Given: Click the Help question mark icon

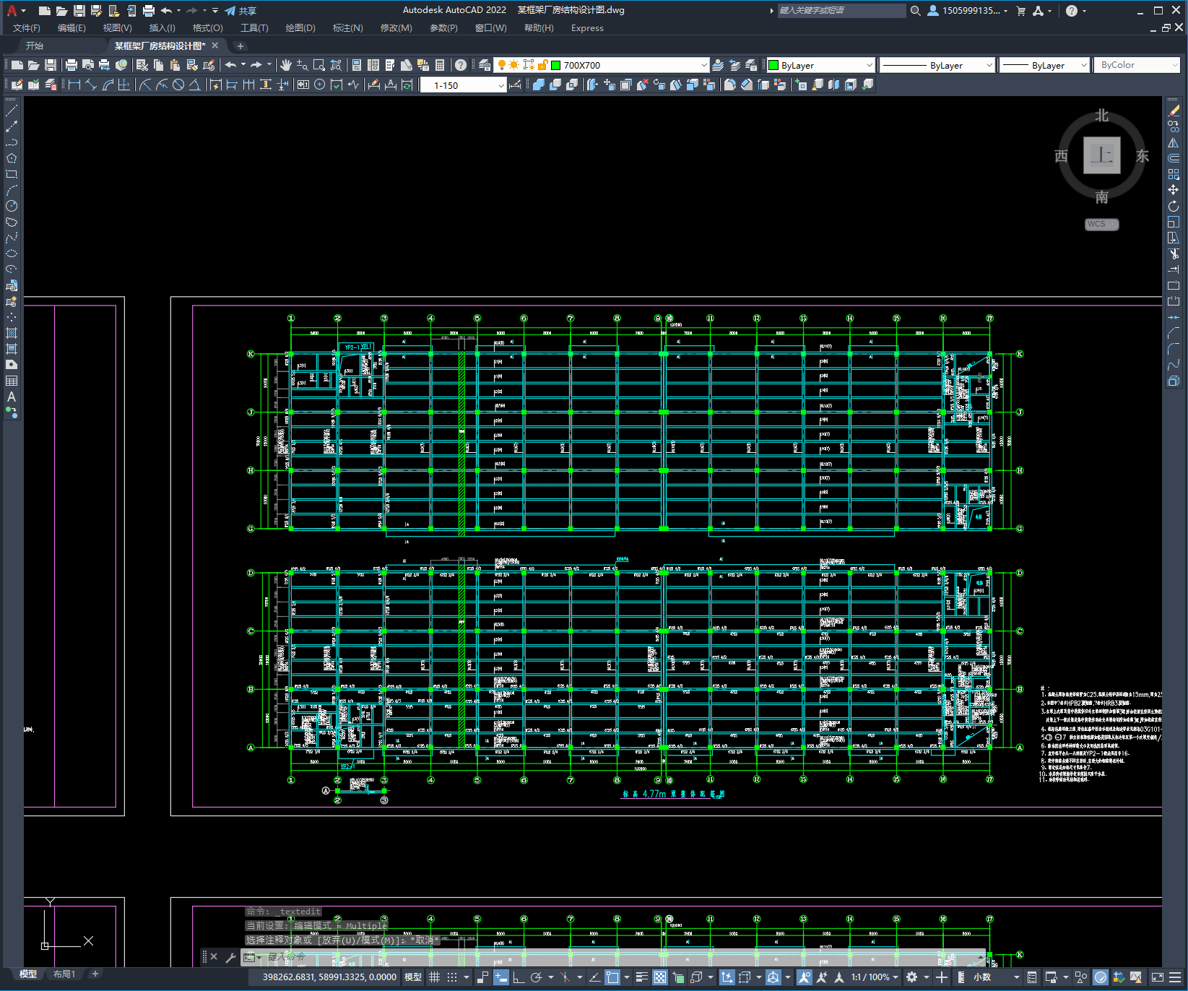Looking at the screenshot, I should 461,65.
